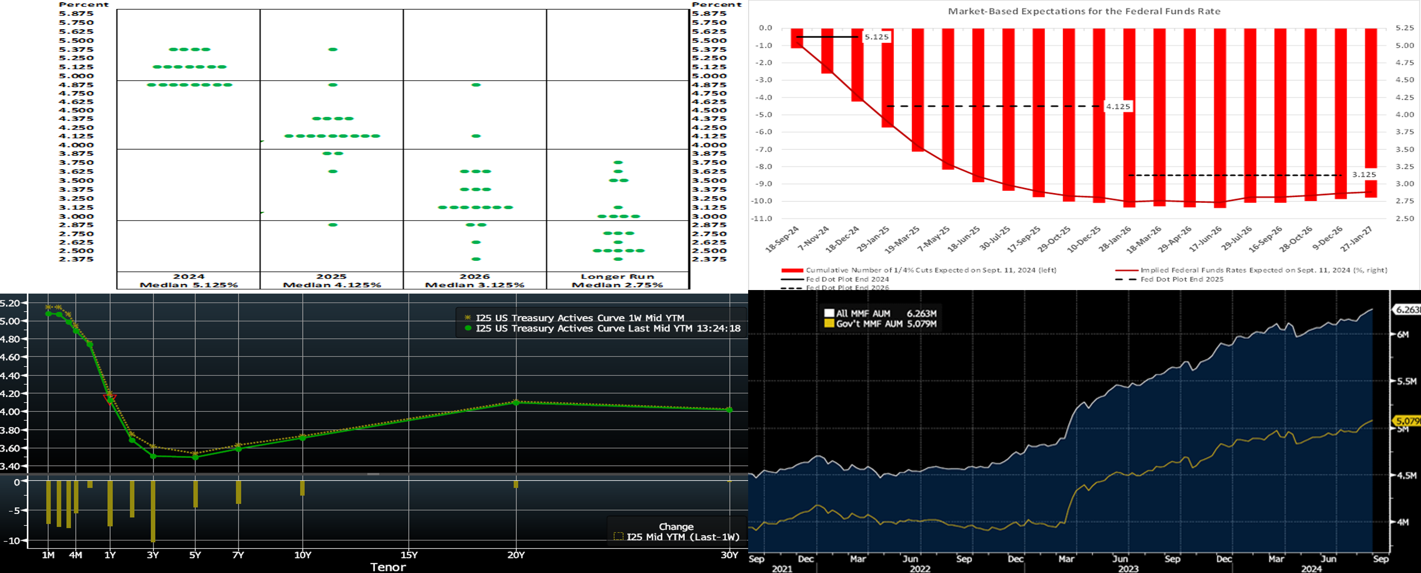1421x573 pixels.
Task: Click the yellow Gov't MMF AUM legend swatch
Action: (829, 324)
